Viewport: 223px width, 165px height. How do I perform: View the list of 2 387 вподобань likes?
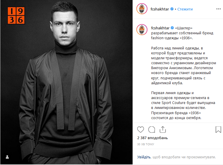[x=152, y=138]
